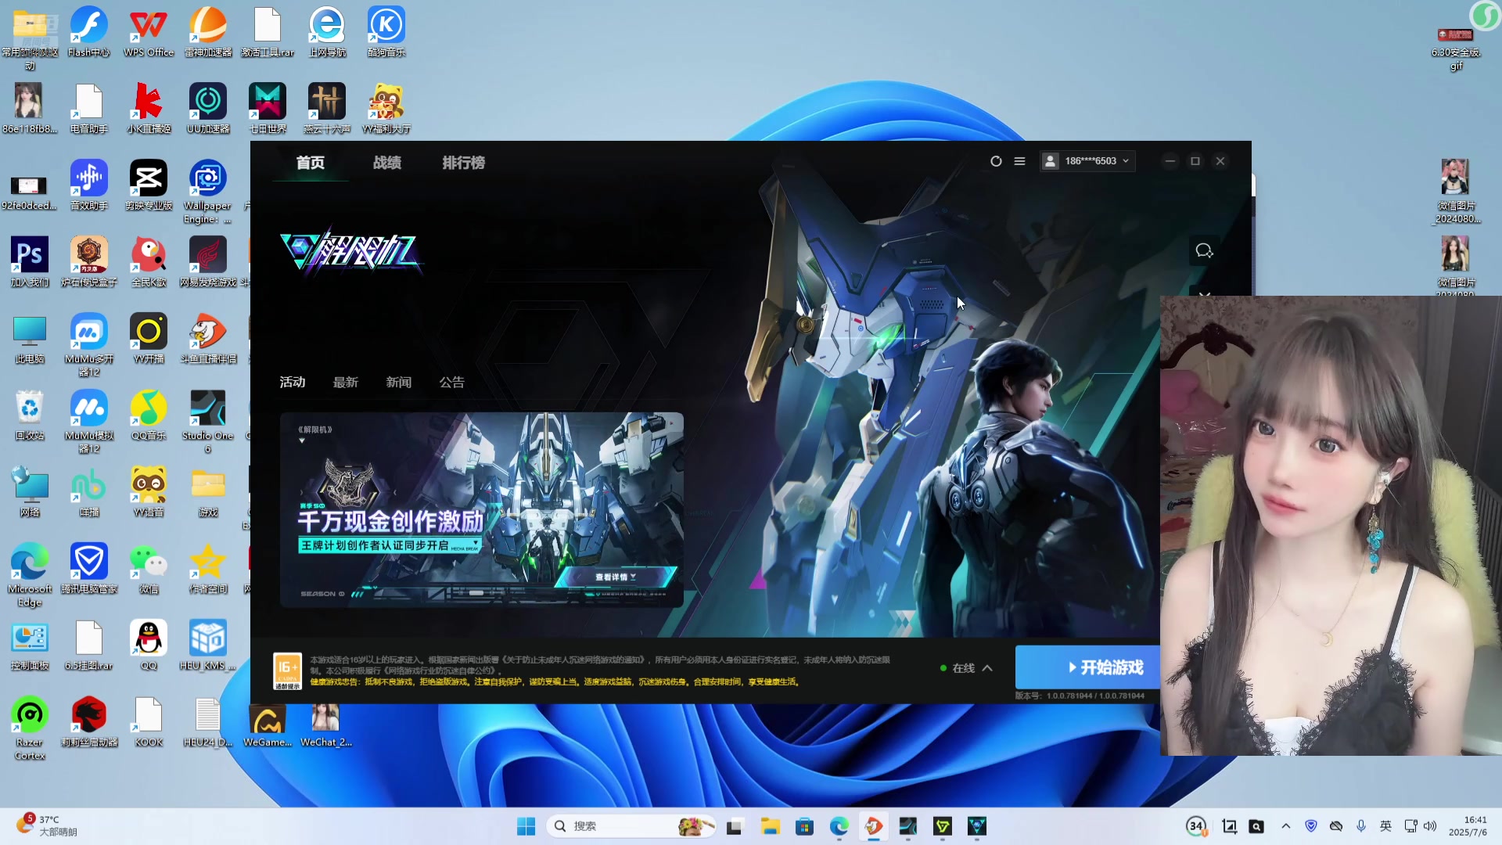
Task: Open 6.30安全版.gif file on desktop
Action: point(1456,49)
